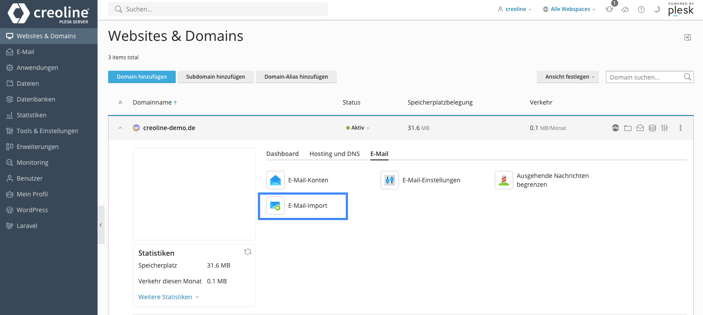Viewport: 703px width, 315px height.
Task: Click the Plesk logo
Action: (x=681, y=9)
